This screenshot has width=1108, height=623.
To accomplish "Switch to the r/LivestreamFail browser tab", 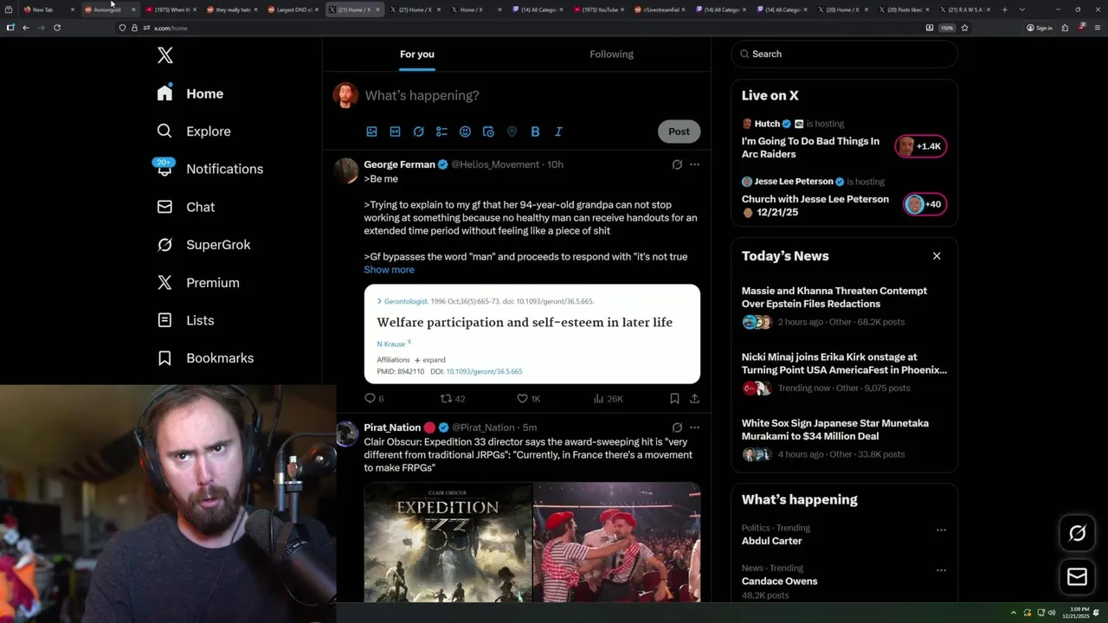I will pyautogui.click(x=660, y=10).
